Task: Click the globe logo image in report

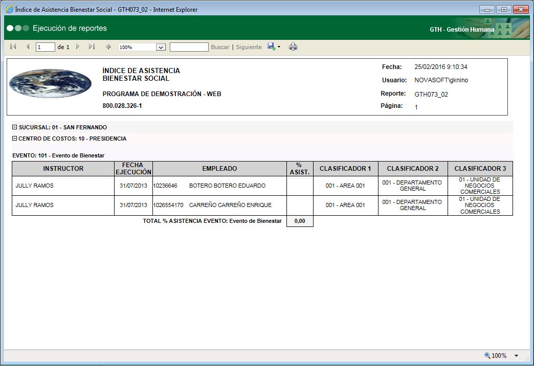Action: point(50,84)
